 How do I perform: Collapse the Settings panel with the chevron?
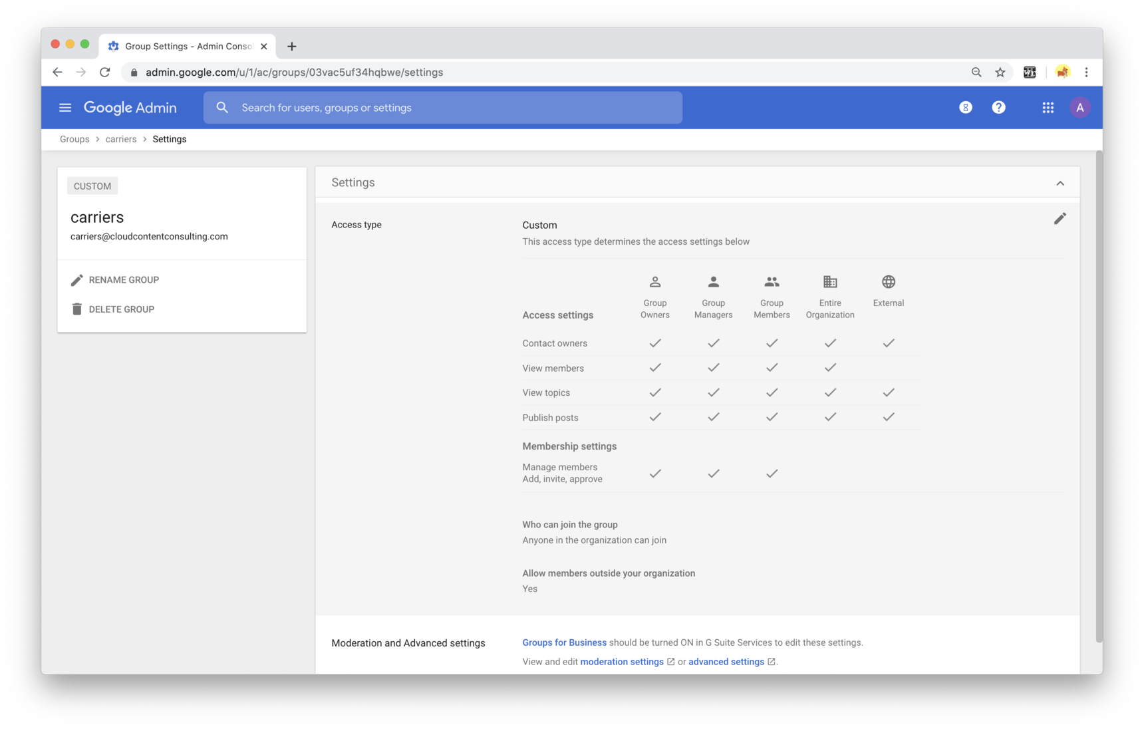(1060, 183)
